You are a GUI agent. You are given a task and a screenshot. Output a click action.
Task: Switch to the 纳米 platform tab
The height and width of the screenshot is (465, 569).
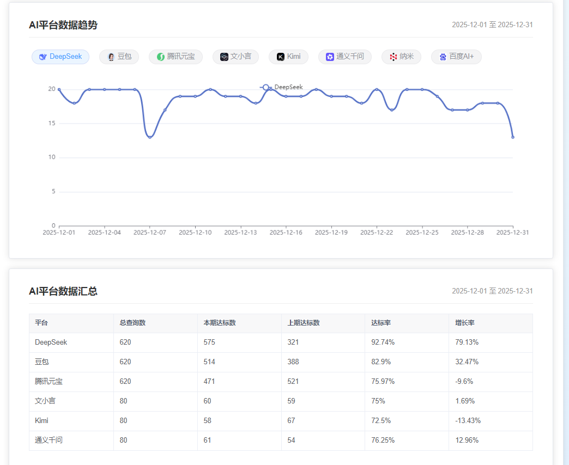pyautogui.click(x=401, y=57)
